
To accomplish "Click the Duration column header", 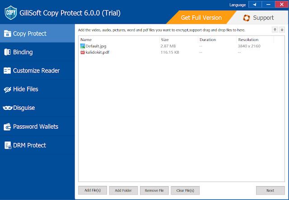I will click(x=217, y=40).
